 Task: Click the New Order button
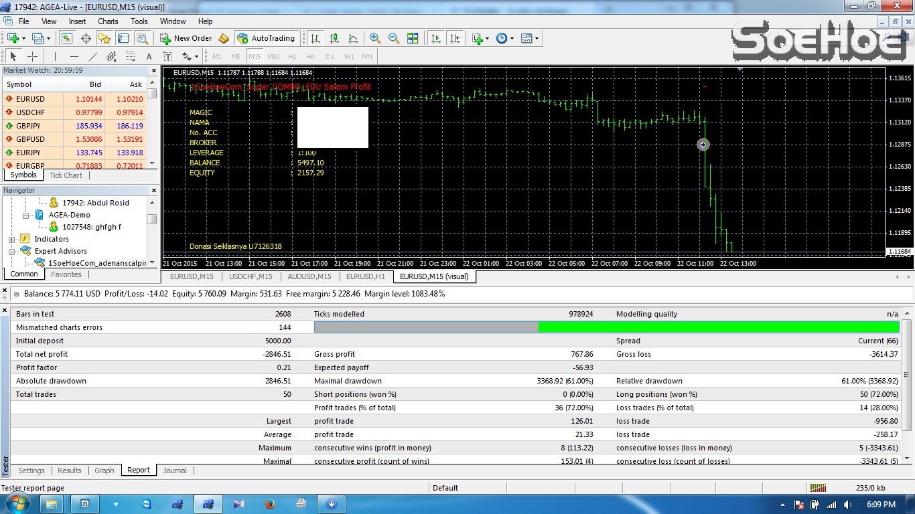186,38
